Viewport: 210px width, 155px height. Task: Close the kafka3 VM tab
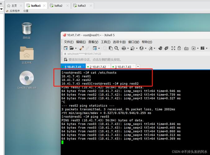pyautogui.click(x=91, y=6)
